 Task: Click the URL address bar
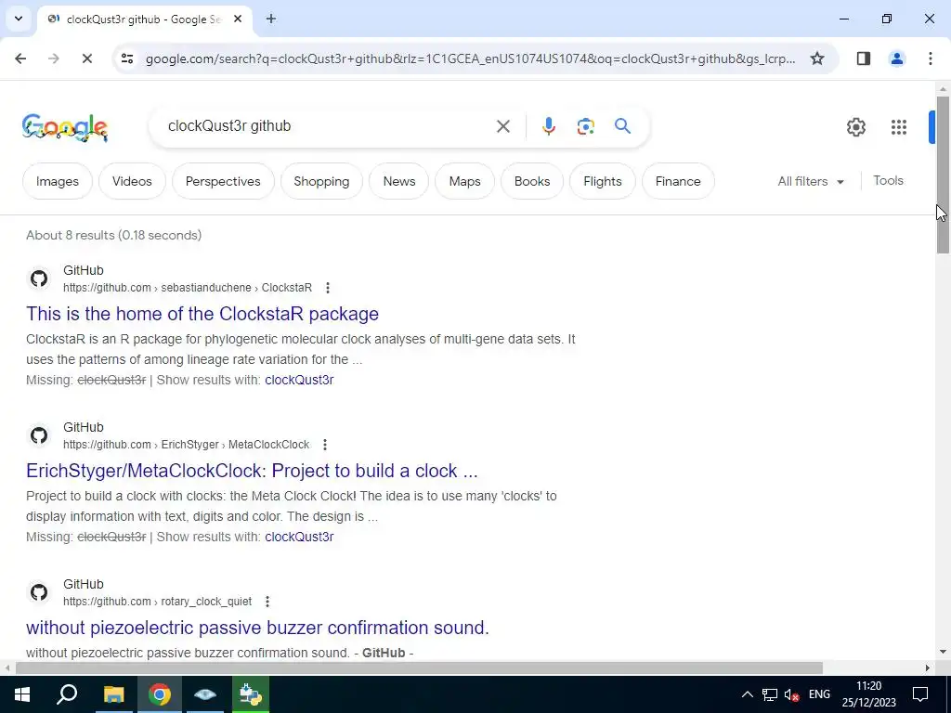tap(471, 58)
